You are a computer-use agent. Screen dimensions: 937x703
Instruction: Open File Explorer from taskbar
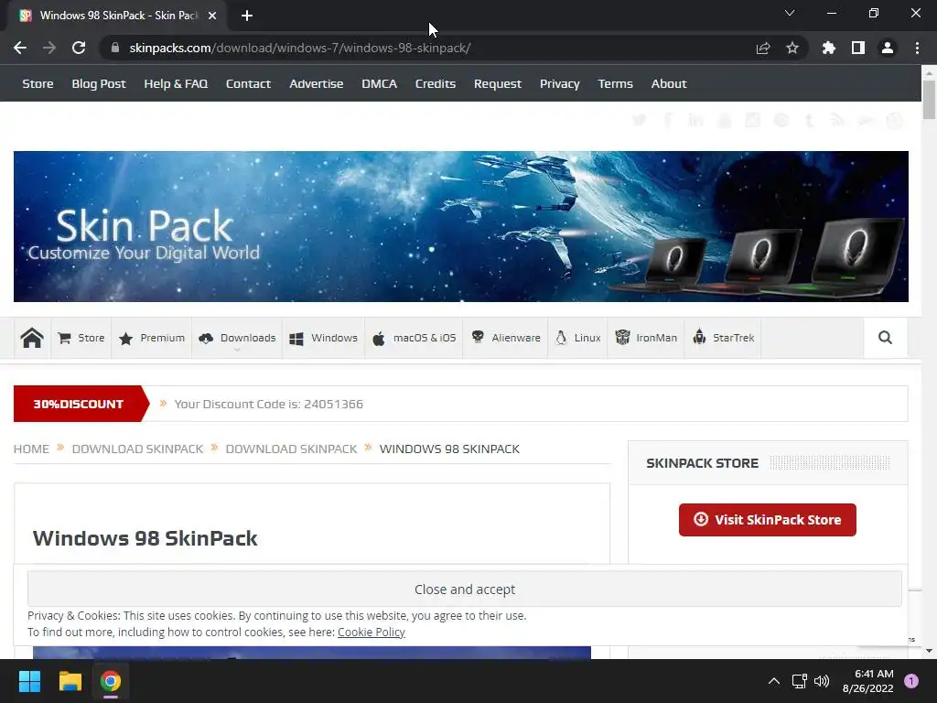coord(70,681)
